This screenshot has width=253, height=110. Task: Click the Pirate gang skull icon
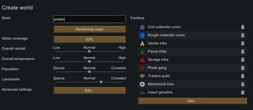[x=142, y=68]
